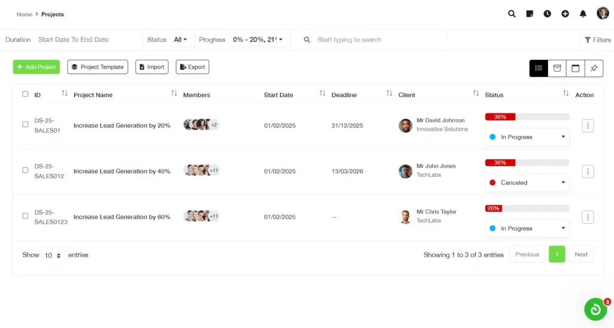Image resolution: width=614 pixels, height=328 pixels.
Task: Open project Increase Lead Generation by 60%
Action: (122, 217)
